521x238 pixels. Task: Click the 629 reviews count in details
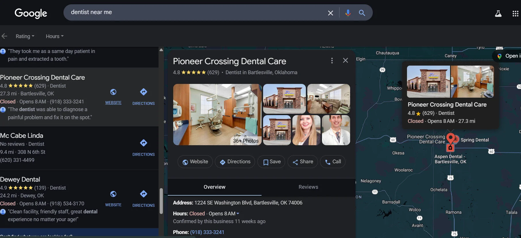213,72
